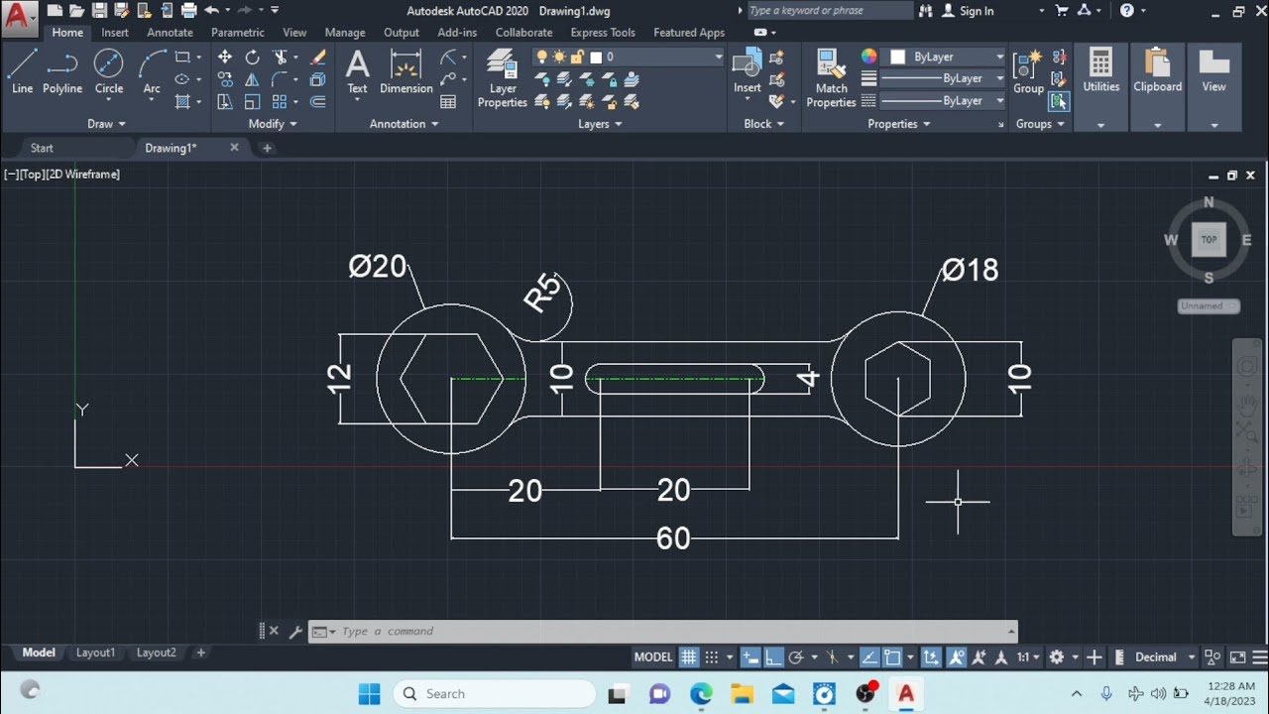Viewport: 1269px width, 714px height.
Task: Pick the Arc tool
Action: [152, 71]
